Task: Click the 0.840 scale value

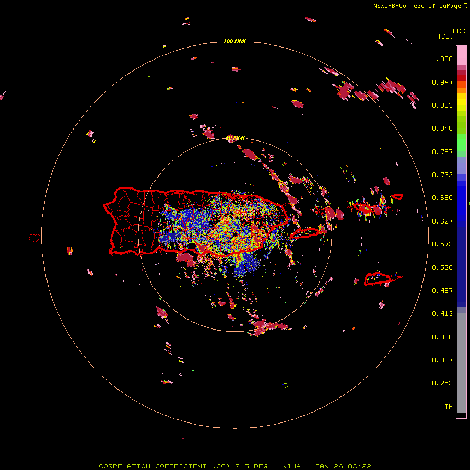Action: click(442, 128)
